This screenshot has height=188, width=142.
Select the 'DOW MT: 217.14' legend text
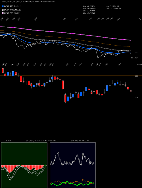coord(12,10)
